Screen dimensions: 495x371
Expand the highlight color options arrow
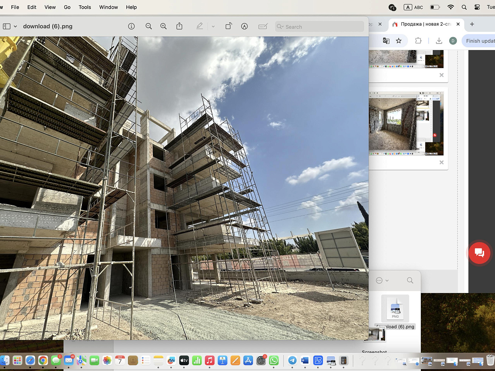(213, 26)
